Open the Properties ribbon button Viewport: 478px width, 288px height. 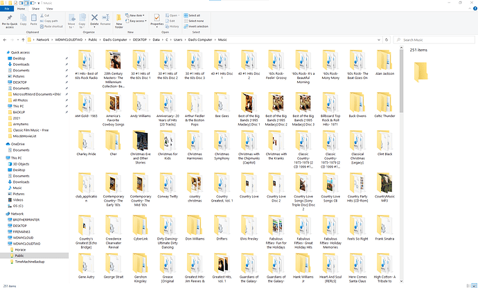(157, 21)
